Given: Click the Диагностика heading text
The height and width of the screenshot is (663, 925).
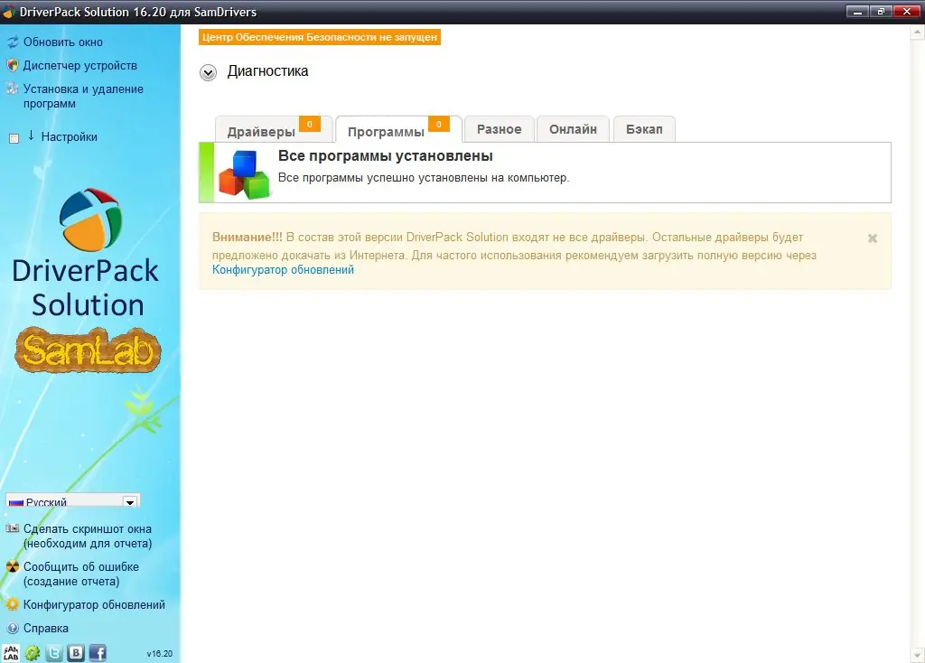Looking at the screenshot, I should [x=267, y=71].
